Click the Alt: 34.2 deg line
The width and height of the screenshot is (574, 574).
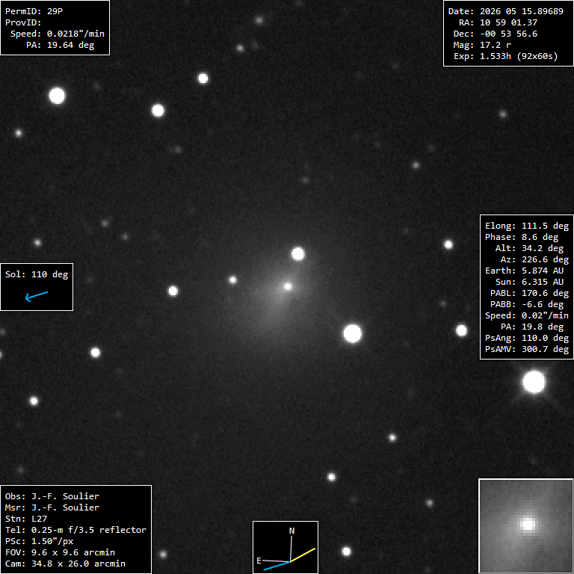tap(529, 248)
